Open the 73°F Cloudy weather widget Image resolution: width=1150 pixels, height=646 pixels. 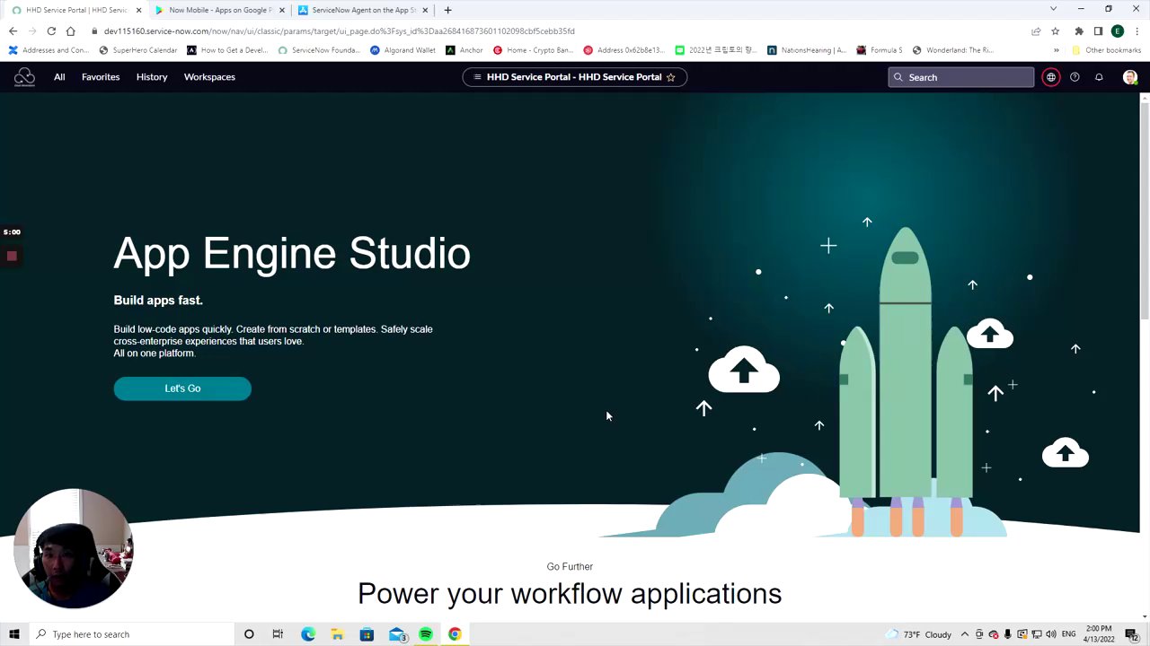click(919, 634)
